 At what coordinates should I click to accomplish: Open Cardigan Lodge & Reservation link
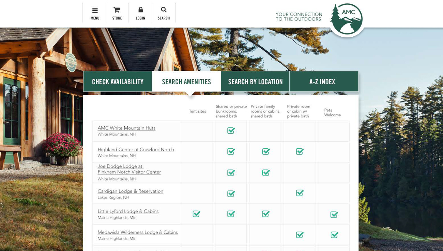pyautogui.click(x=130, y=191)
